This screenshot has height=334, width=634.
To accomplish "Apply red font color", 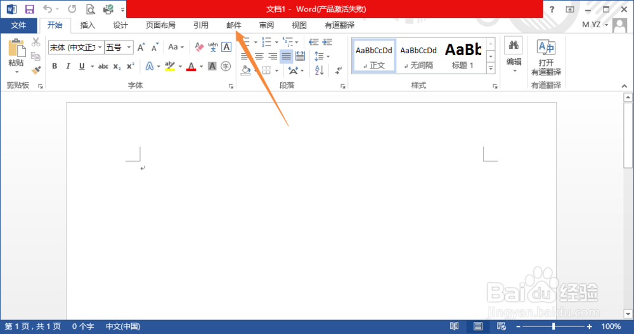I will pyautogui.click(x=191, y=66).
